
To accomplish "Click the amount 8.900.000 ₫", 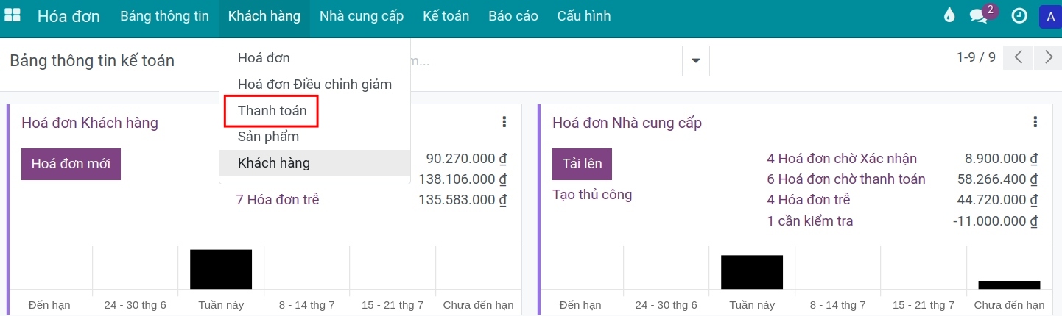I will [x=1001, y=159].
